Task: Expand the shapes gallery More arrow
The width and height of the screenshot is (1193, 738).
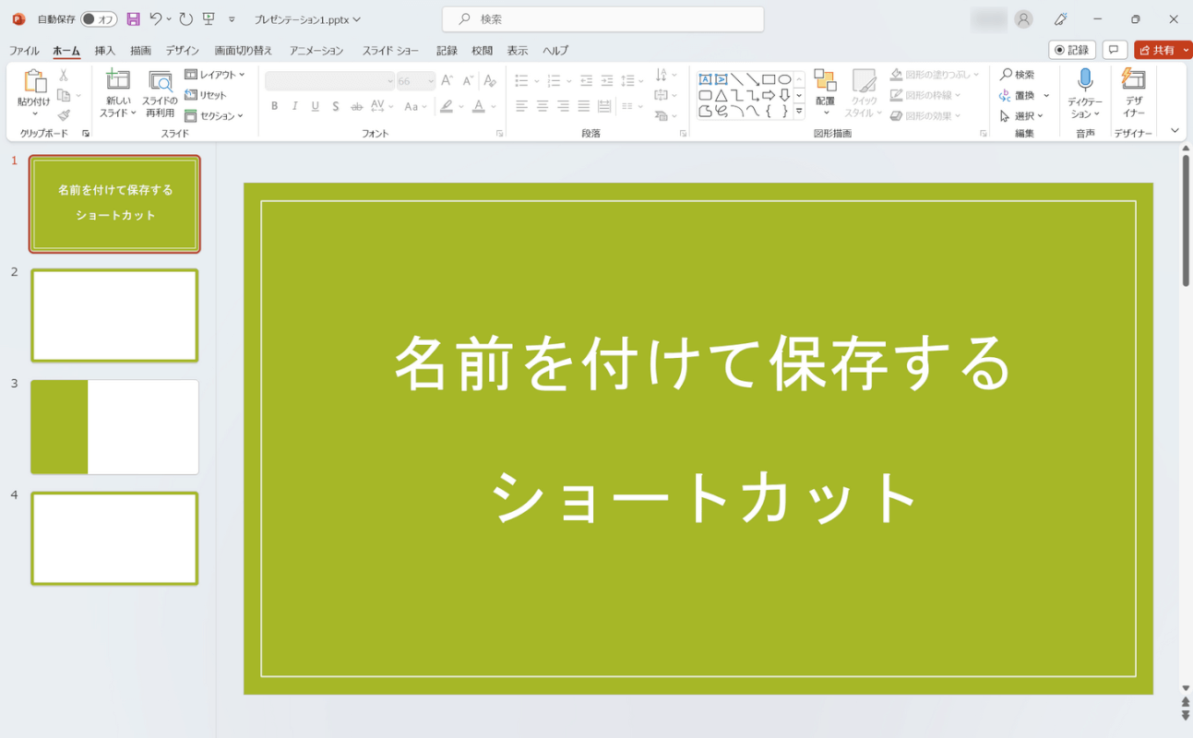Action: coord(799,112)
